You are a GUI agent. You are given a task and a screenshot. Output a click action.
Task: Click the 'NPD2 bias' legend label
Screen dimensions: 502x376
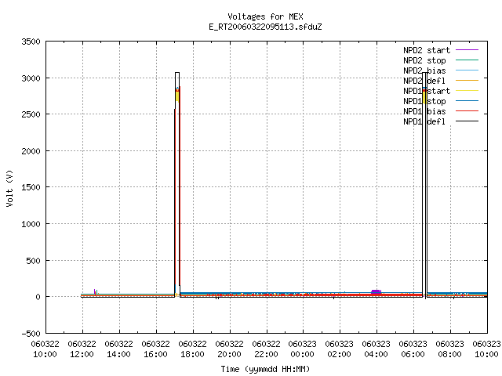(424, 70)
